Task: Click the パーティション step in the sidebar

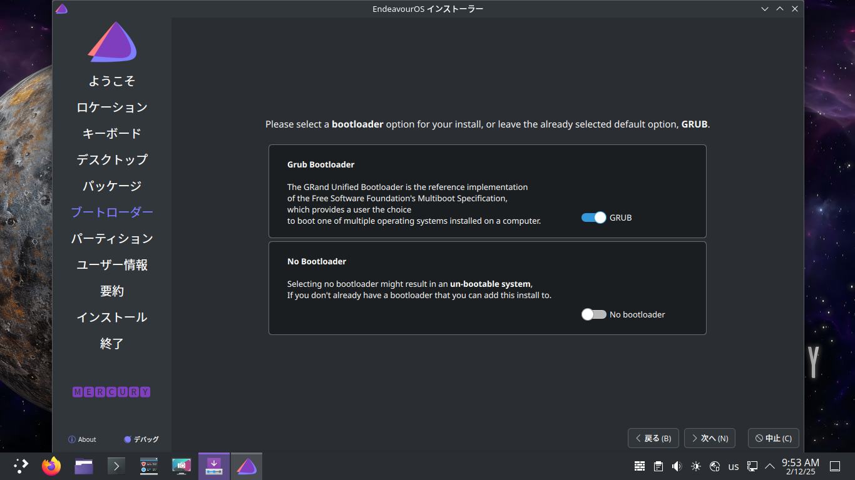Action: click(112, 238)
